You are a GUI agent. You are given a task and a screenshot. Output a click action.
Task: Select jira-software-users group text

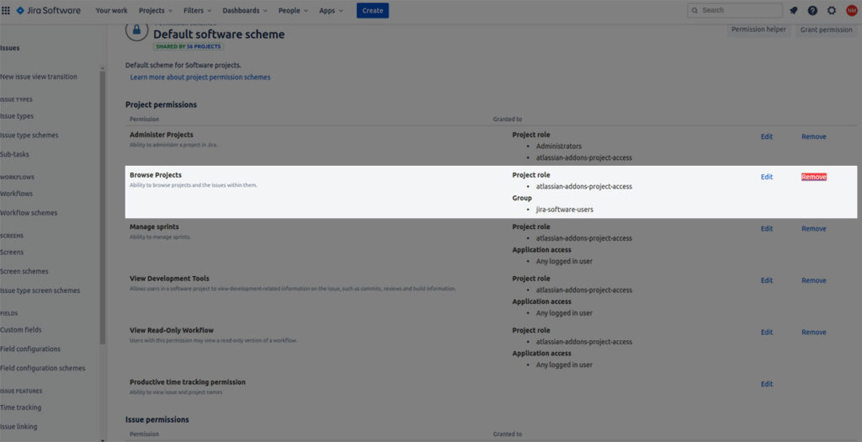point(565,210)
